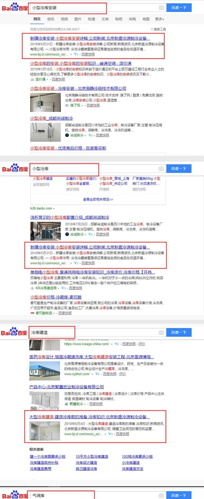Click thumbnail of 北京海静冷链 result
This screenshot has height=499, width=204.
(45, 102)
